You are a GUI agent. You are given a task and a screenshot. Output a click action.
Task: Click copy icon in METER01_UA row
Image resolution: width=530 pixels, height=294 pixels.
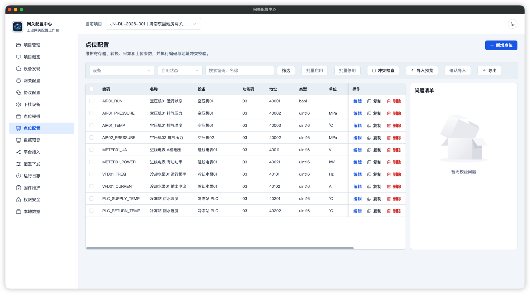pos(369,150)
